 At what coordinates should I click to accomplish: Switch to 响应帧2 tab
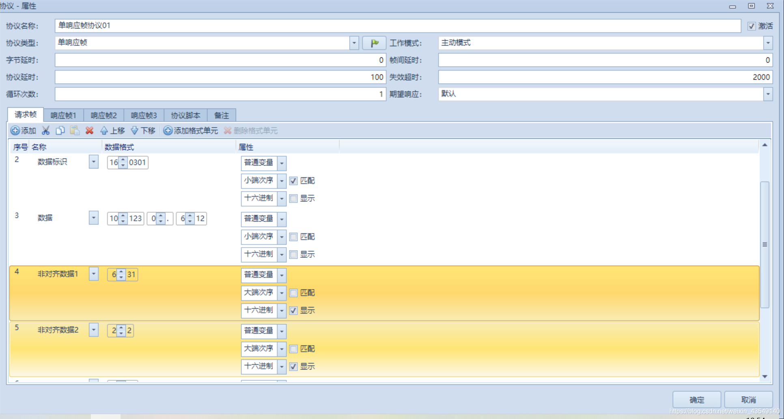pos(104,116)
